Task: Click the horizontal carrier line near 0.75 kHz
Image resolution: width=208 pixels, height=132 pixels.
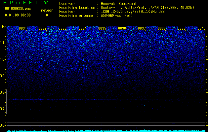Action: click(x=106, y=100)
